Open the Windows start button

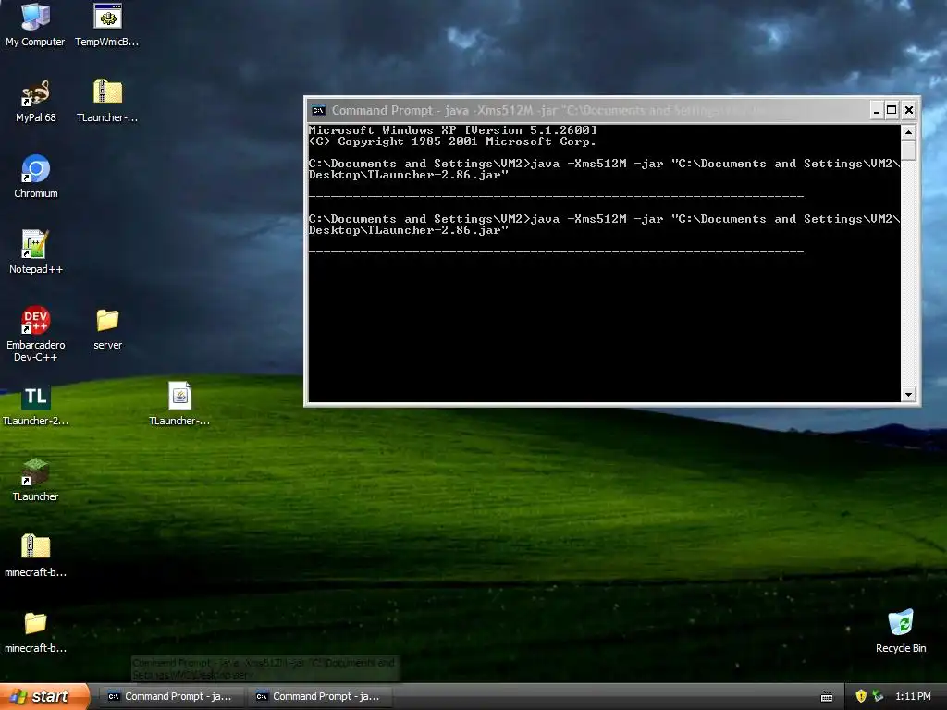point(44,696)
